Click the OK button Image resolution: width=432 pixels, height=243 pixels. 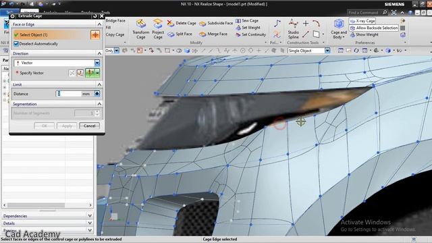[44, 126]
